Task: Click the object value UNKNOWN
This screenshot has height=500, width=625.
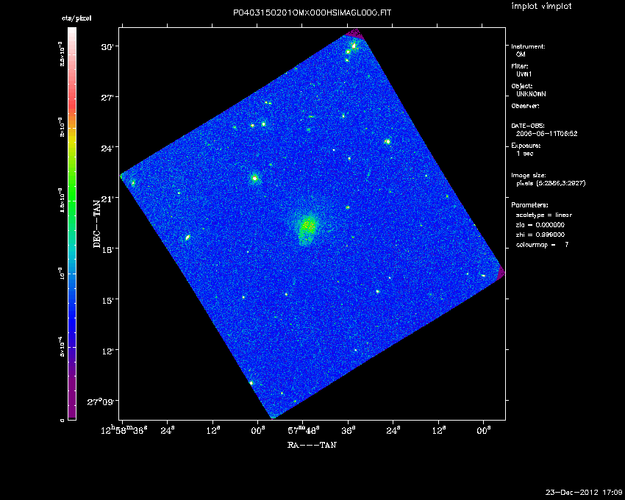Action: coord(531,94)
